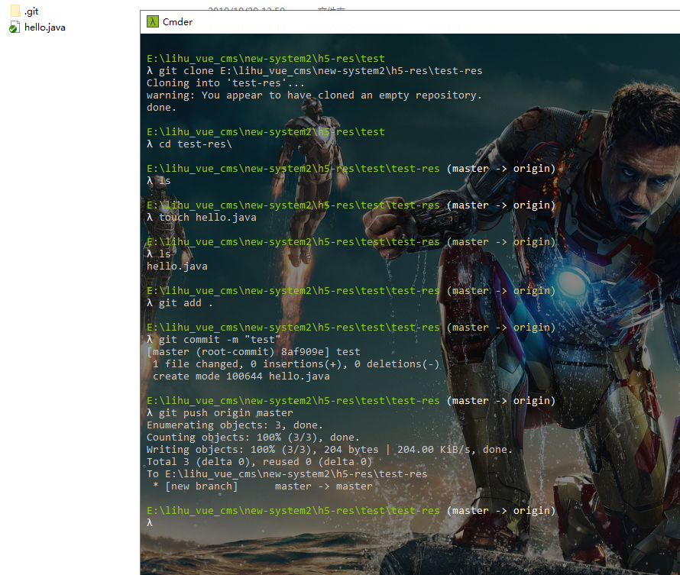Screen dimensions: 680x575
Task: Select hello.java file name in file list
Action: [x=44, y=27]
